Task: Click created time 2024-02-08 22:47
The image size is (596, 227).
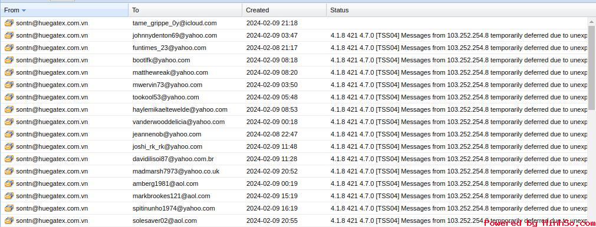Action: 272,134
